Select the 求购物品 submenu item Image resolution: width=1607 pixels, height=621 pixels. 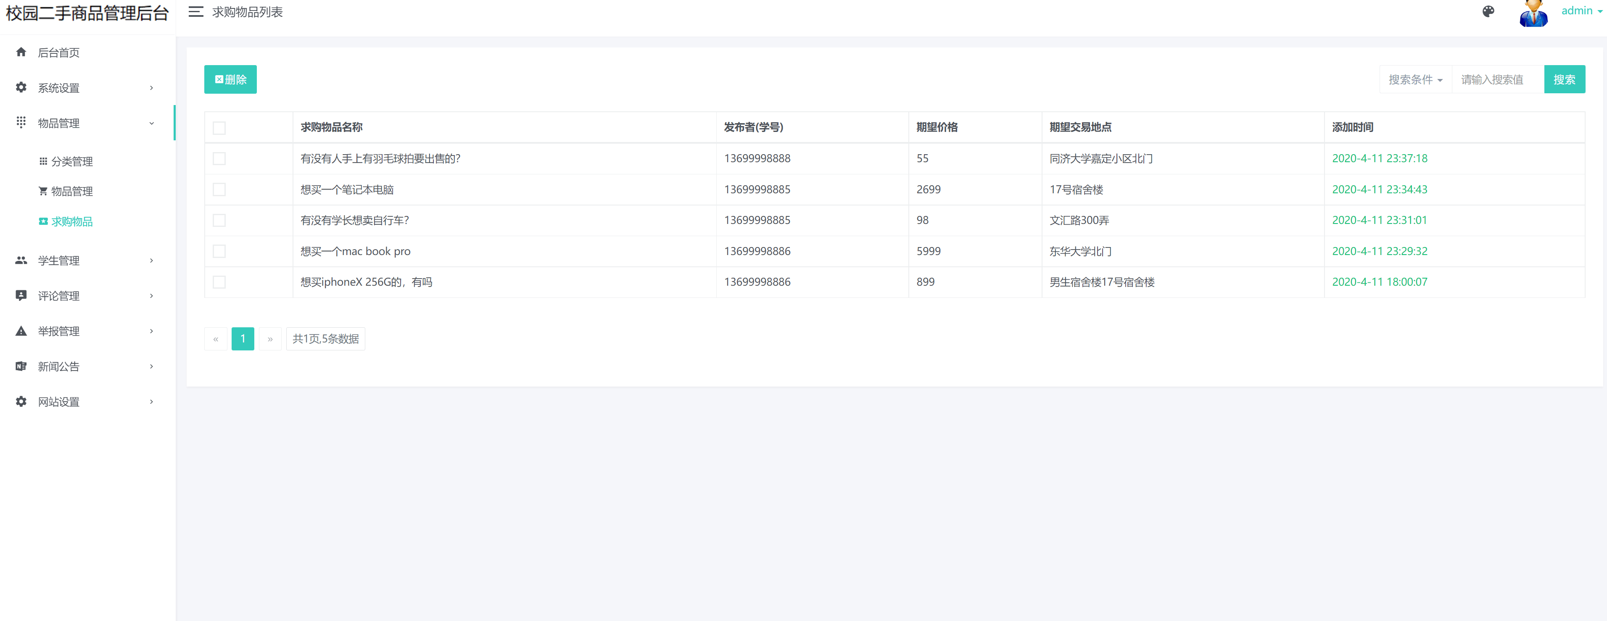pyautogui.click(x=71, y=222)
